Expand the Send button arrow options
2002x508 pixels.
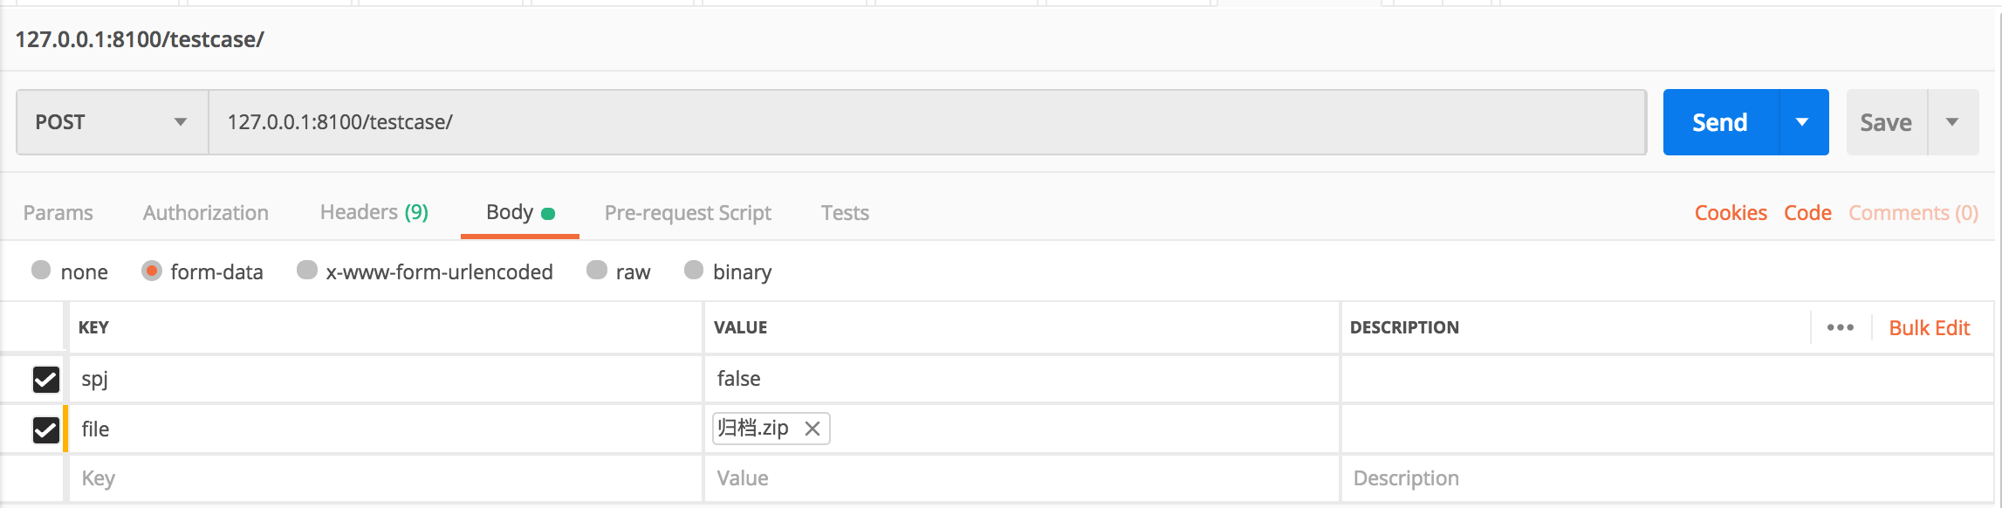coord(1803,122)
